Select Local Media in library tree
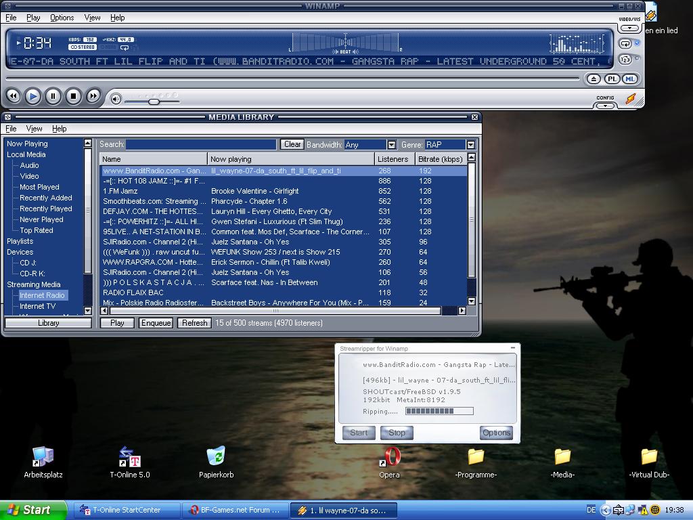 [x=26, y=154]
